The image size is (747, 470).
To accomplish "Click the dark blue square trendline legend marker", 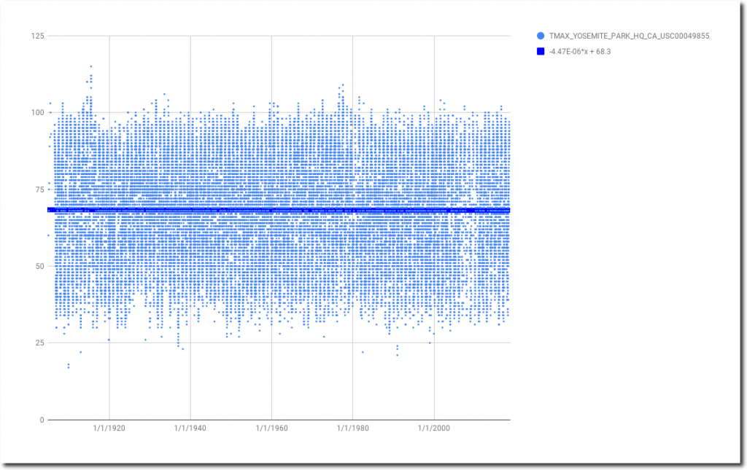I will [x=541, y=51].
